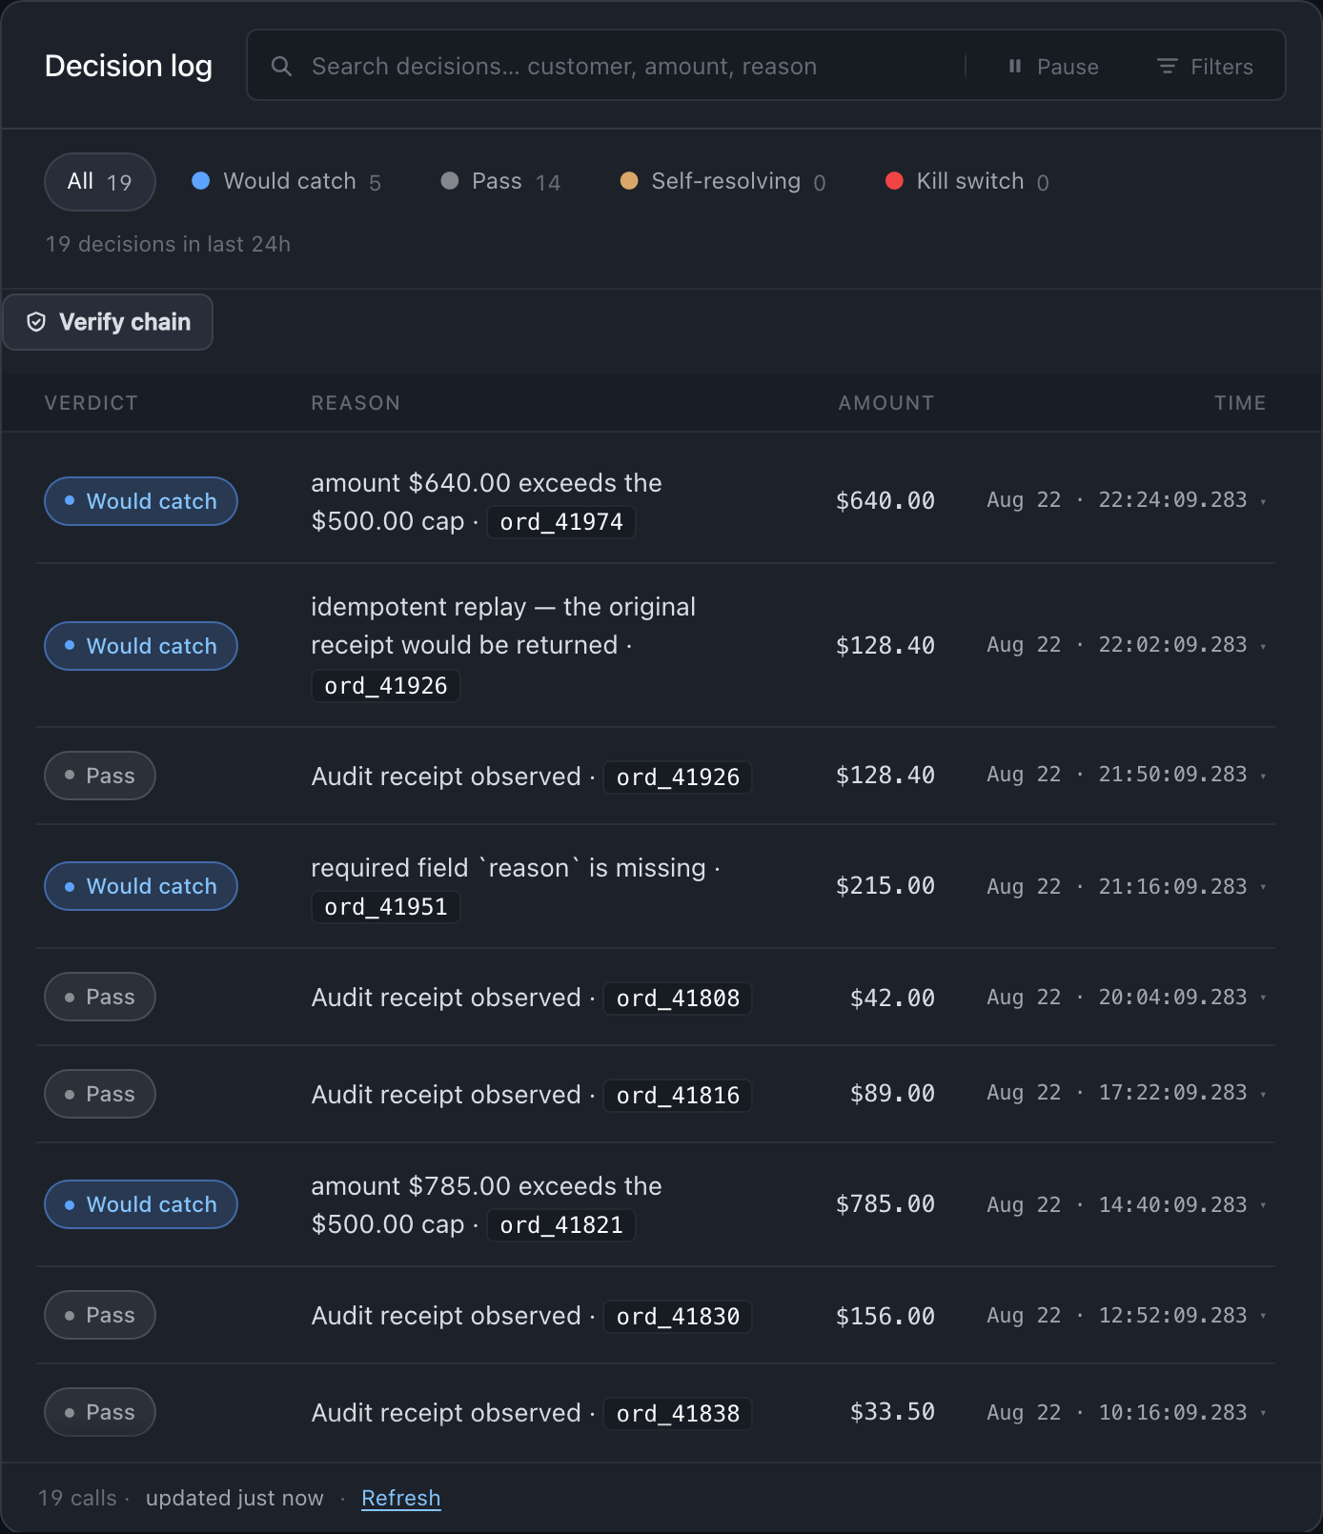Select the All 19 tab
The image size is (1323, 1534).
[x=100, y=182]
